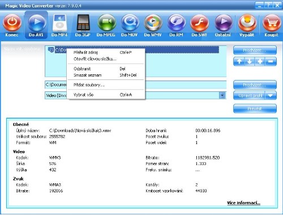
Task: Select the Do WMV media icon
Action: [153, 23]
